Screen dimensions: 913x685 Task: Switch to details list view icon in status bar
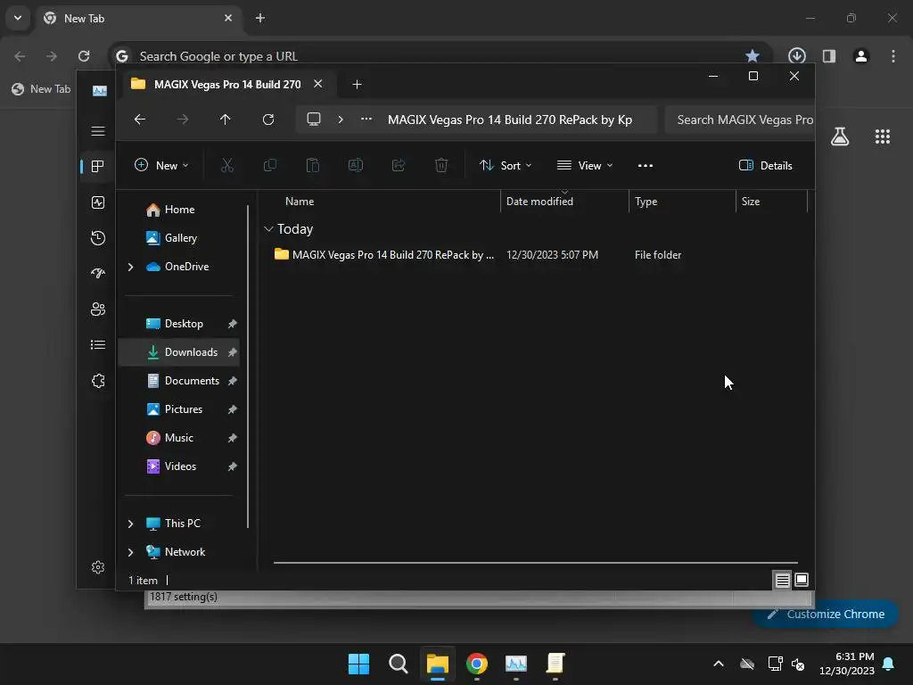(x=783, y=580)
